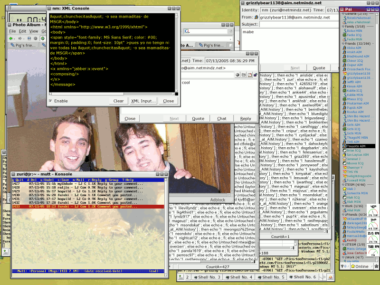The width and height of the screenshot is (380, 285).
Task: Click the Reply button in message window
Action: 246,118
